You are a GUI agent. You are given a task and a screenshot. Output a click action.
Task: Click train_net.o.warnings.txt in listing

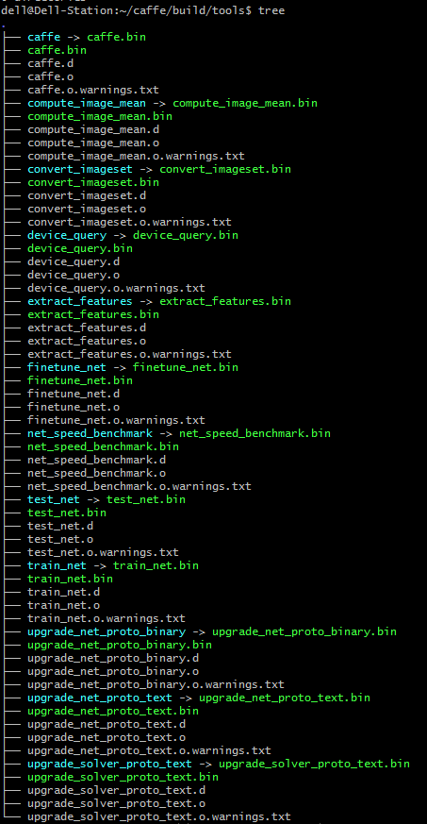106,618
